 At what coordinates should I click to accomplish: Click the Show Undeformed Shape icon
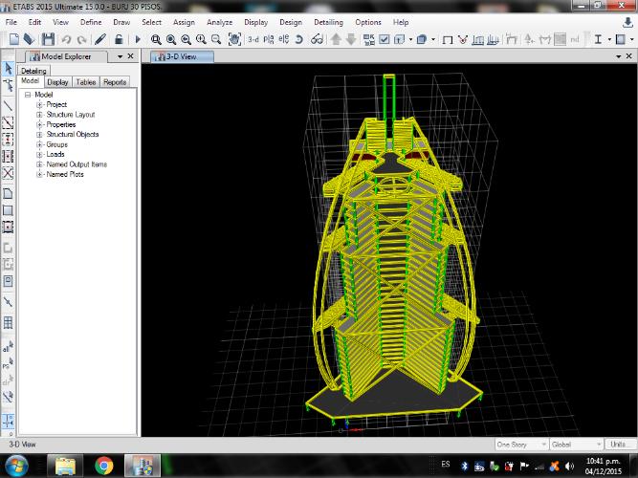click(448, 40)
